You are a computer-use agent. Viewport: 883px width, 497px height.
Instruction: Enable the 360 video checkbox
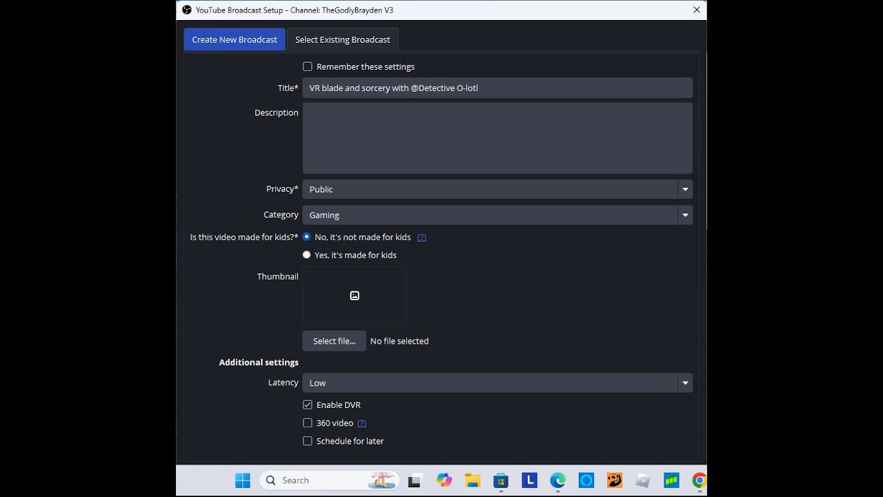[x=308, y=423]
